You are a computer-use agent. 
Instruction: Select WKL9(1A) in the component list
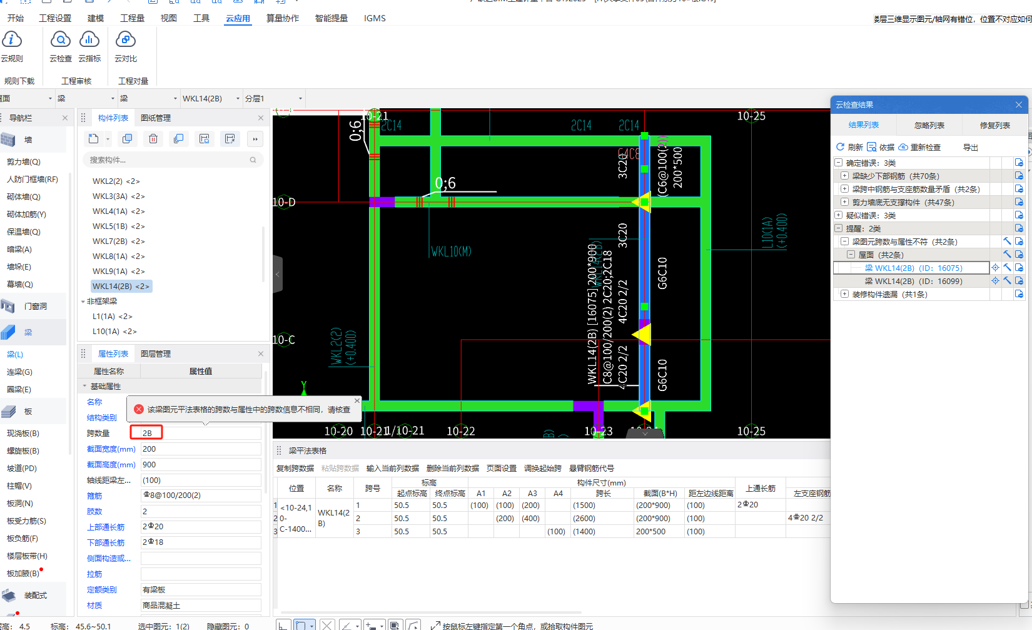click(119, 271)
